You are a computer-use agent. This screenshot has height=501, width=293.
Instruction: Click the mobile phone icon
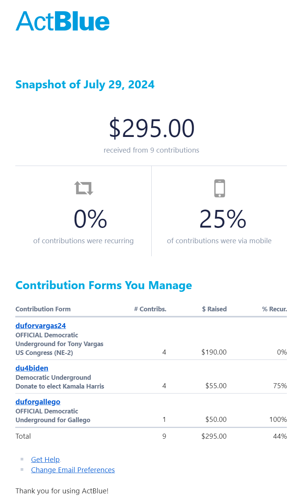pyautogui.click(x=219, y=188)
